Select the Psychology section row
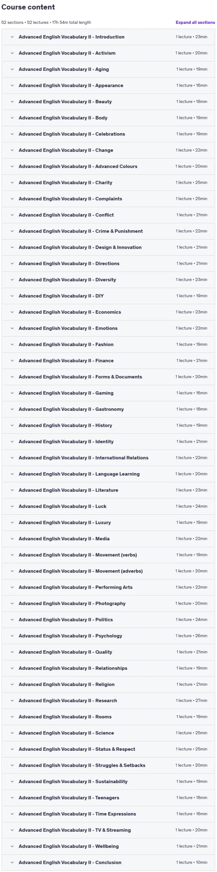217x872 pixels. 108,636
